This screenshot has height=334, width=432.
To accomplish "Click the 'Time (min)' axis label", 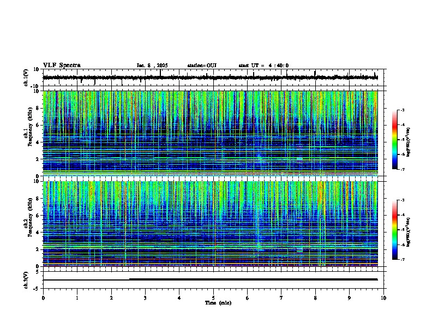I will [x=218, y=303].
